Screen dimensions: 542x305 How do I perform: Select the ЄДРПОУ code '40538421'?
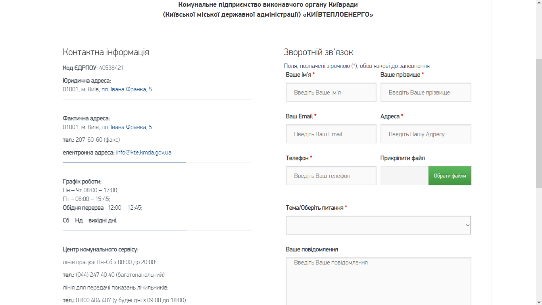(x=111, y=68)
